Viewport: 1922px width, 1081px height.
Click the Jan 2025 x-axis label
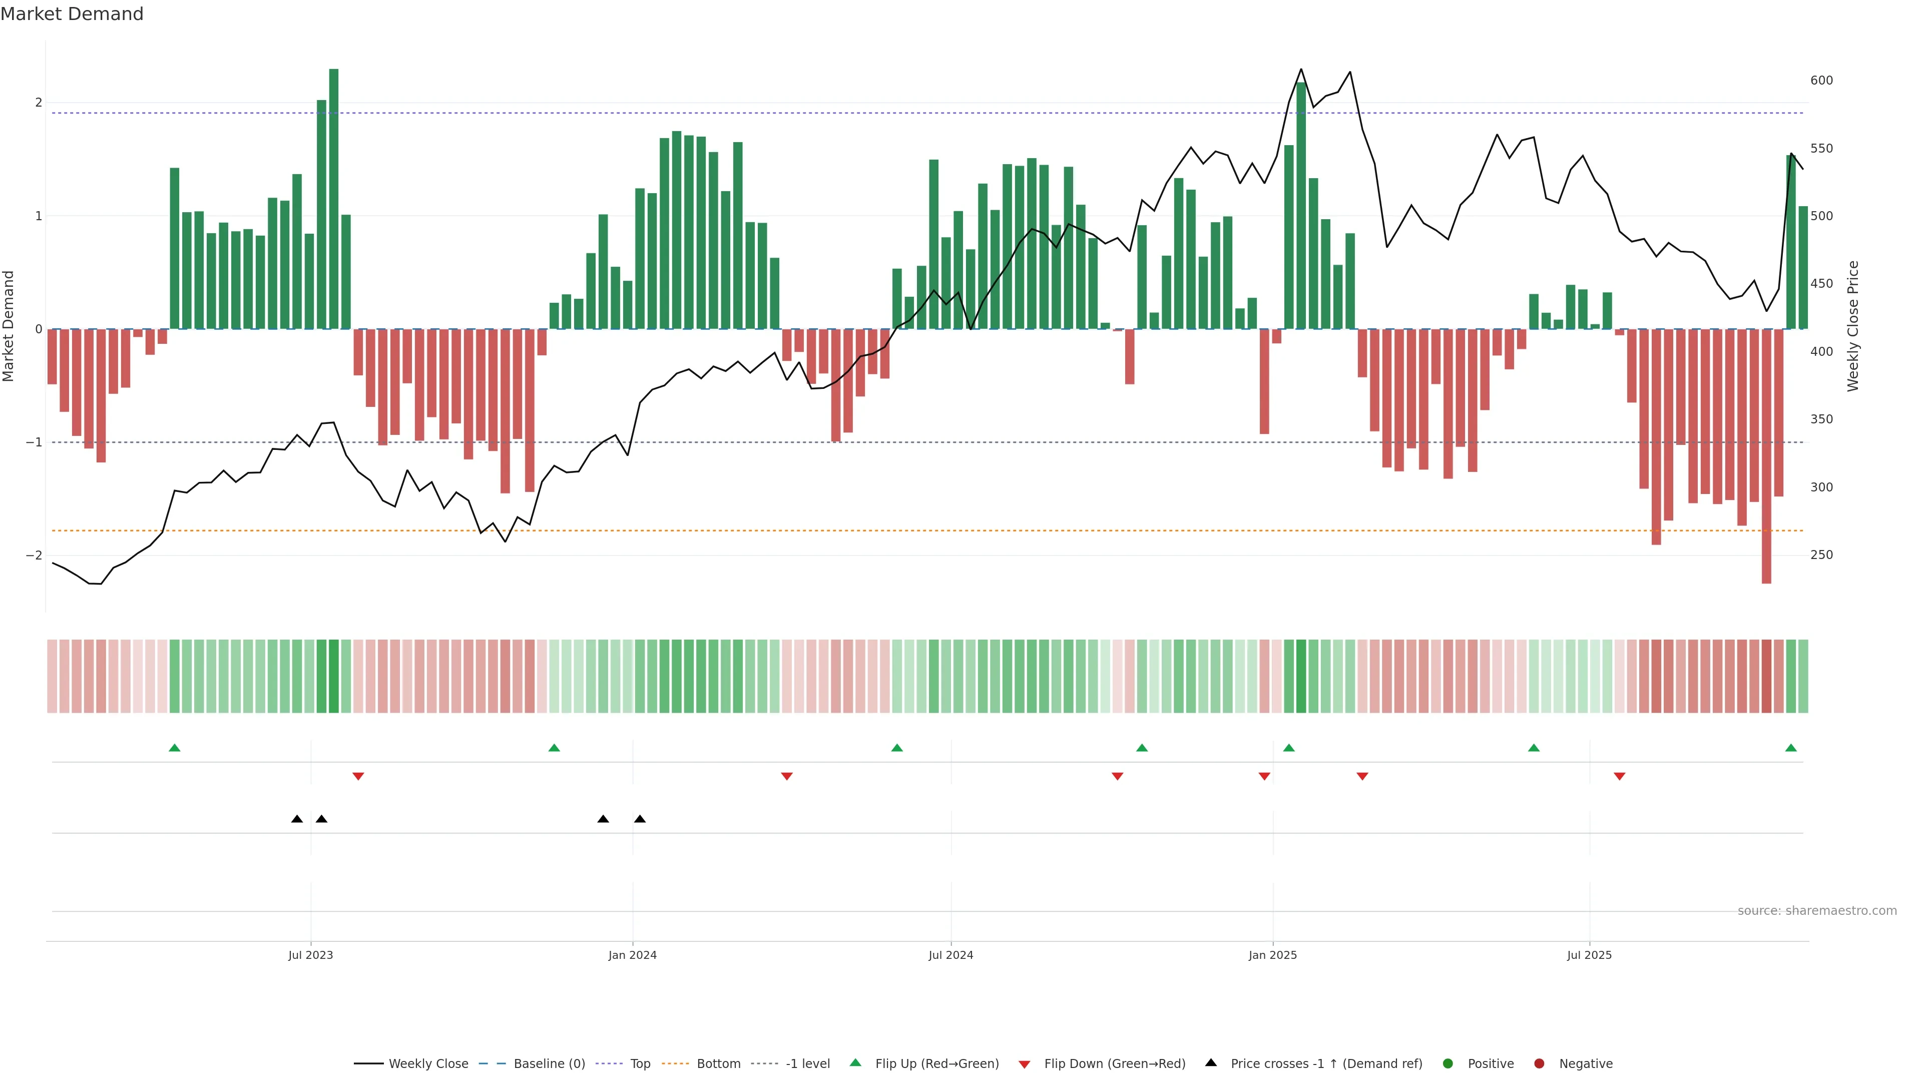(1272, 955)
